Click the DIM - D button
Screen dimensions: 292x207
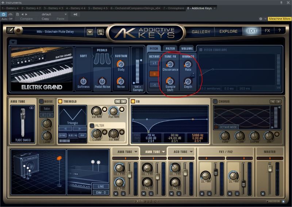[x=101, y=192]
